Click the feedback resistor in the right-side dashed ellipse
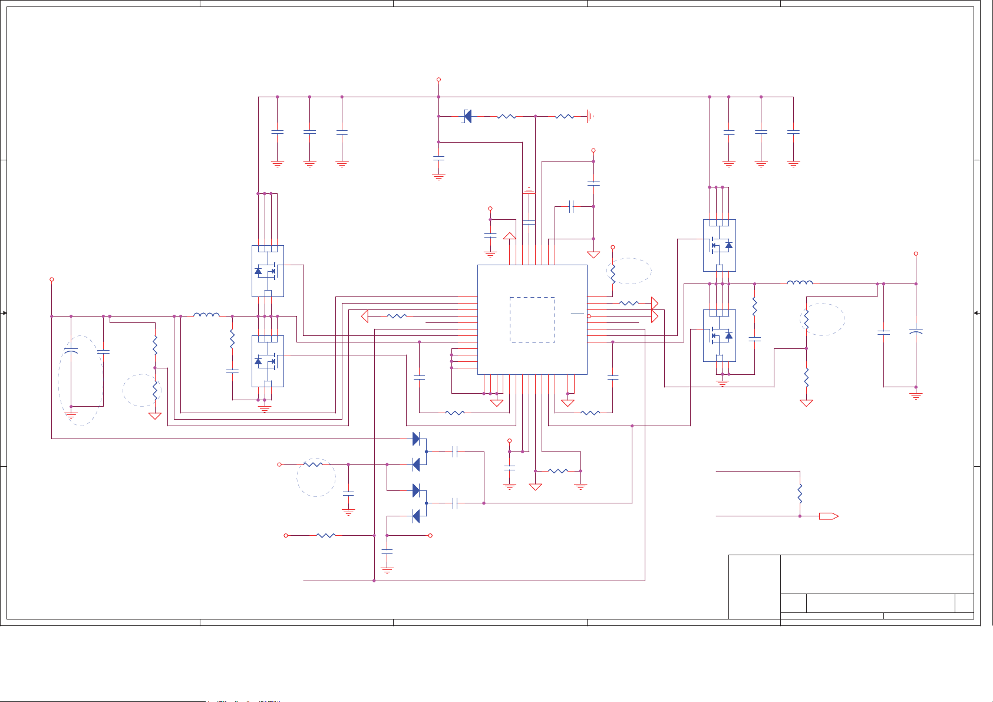Viewport: 993px width, 702px height. pos(806,319)
